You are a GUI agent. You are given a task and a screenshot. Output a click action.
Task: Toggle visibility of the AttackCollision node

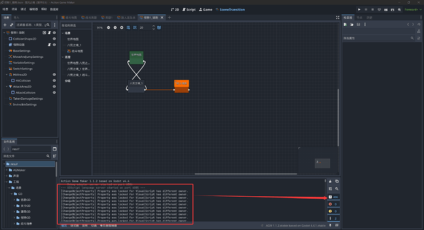click(54, 92)
